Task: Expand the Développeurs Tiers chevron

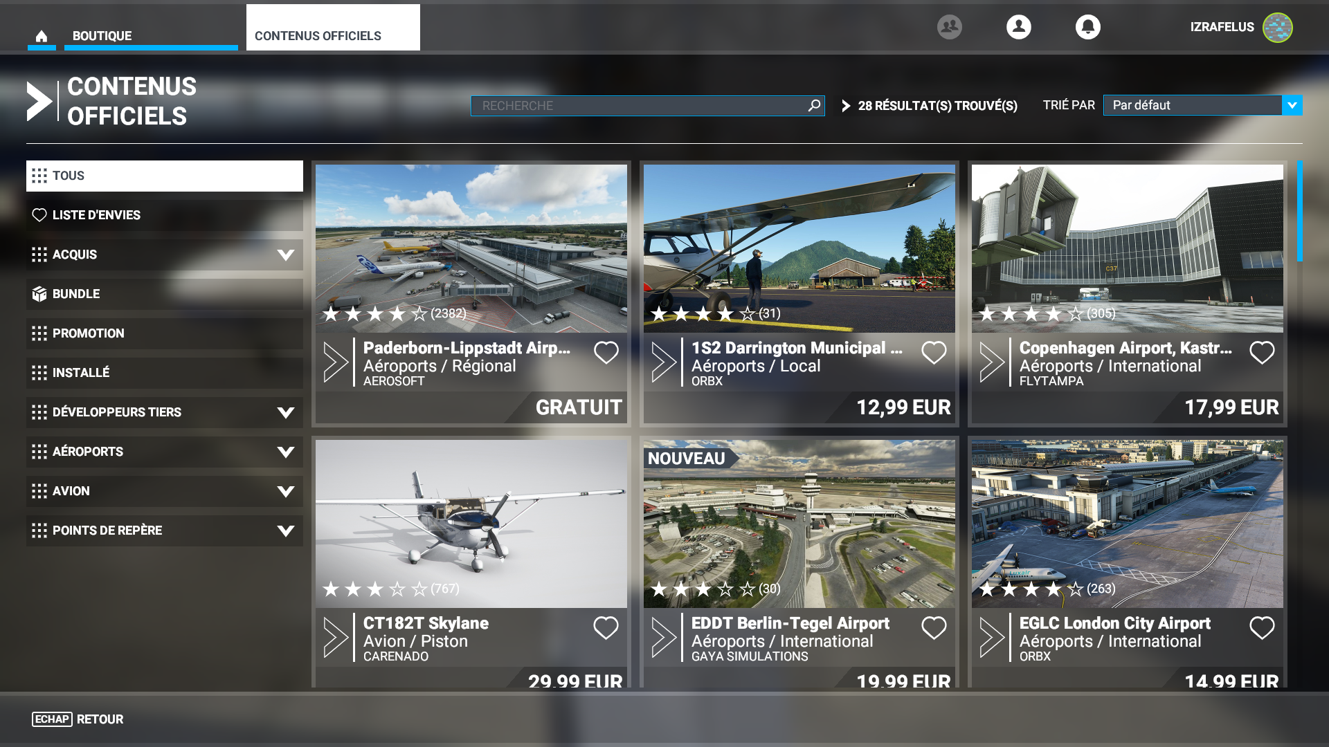Action: click(x=286, y=412)
